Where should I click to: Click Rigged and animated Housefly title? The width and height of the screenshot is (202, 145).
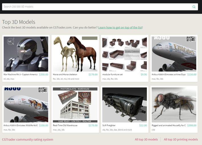coord(169,125)
